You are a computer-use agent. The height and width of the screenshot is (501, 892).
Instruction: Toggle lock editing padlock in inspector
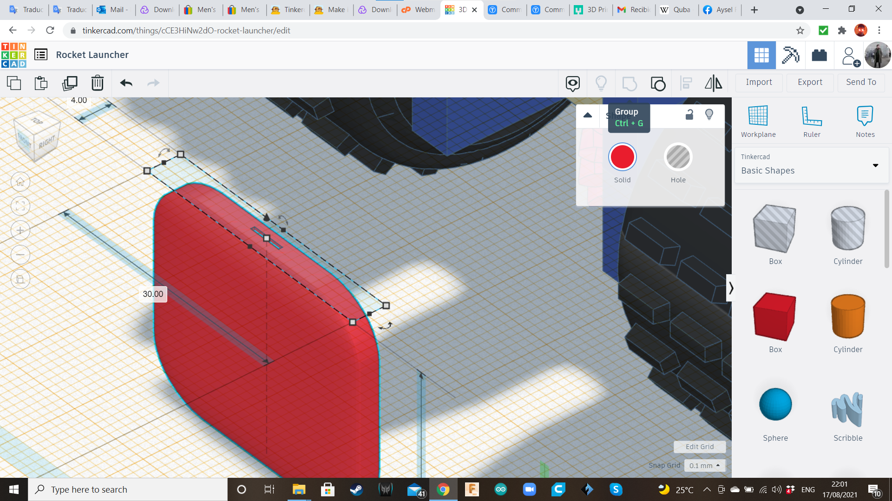pyautogui.click(x=689, y=115)
